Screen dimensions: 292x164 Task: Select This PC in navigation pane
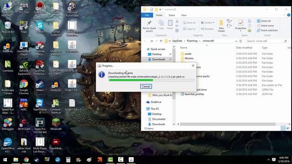click(153, 109)
